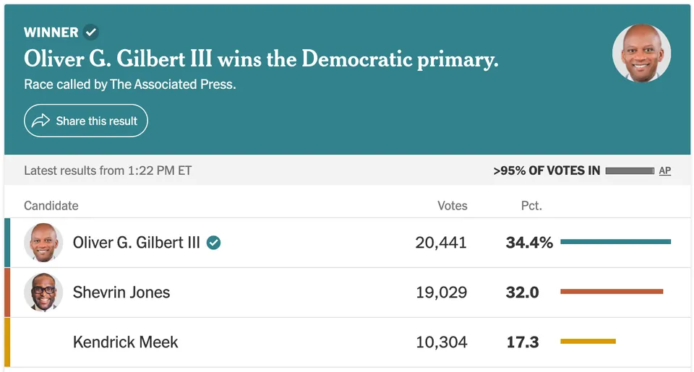Screen dimensions: 694x372
Task: Click the checkmark icon next to WINNER
Action: (91, 33)
